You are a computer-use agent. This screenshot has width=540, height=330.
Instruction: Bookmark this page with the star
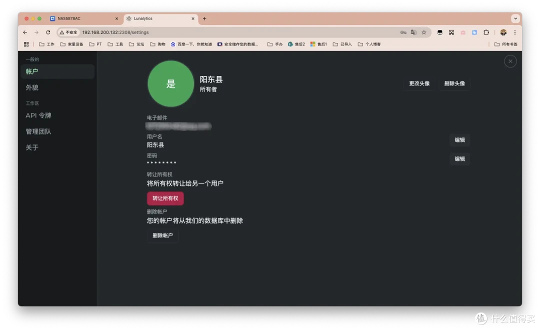pos(424,32)
